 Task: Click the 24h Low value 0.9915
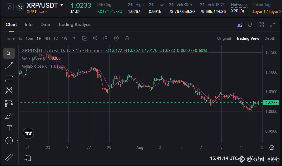(x=155, y=12)
